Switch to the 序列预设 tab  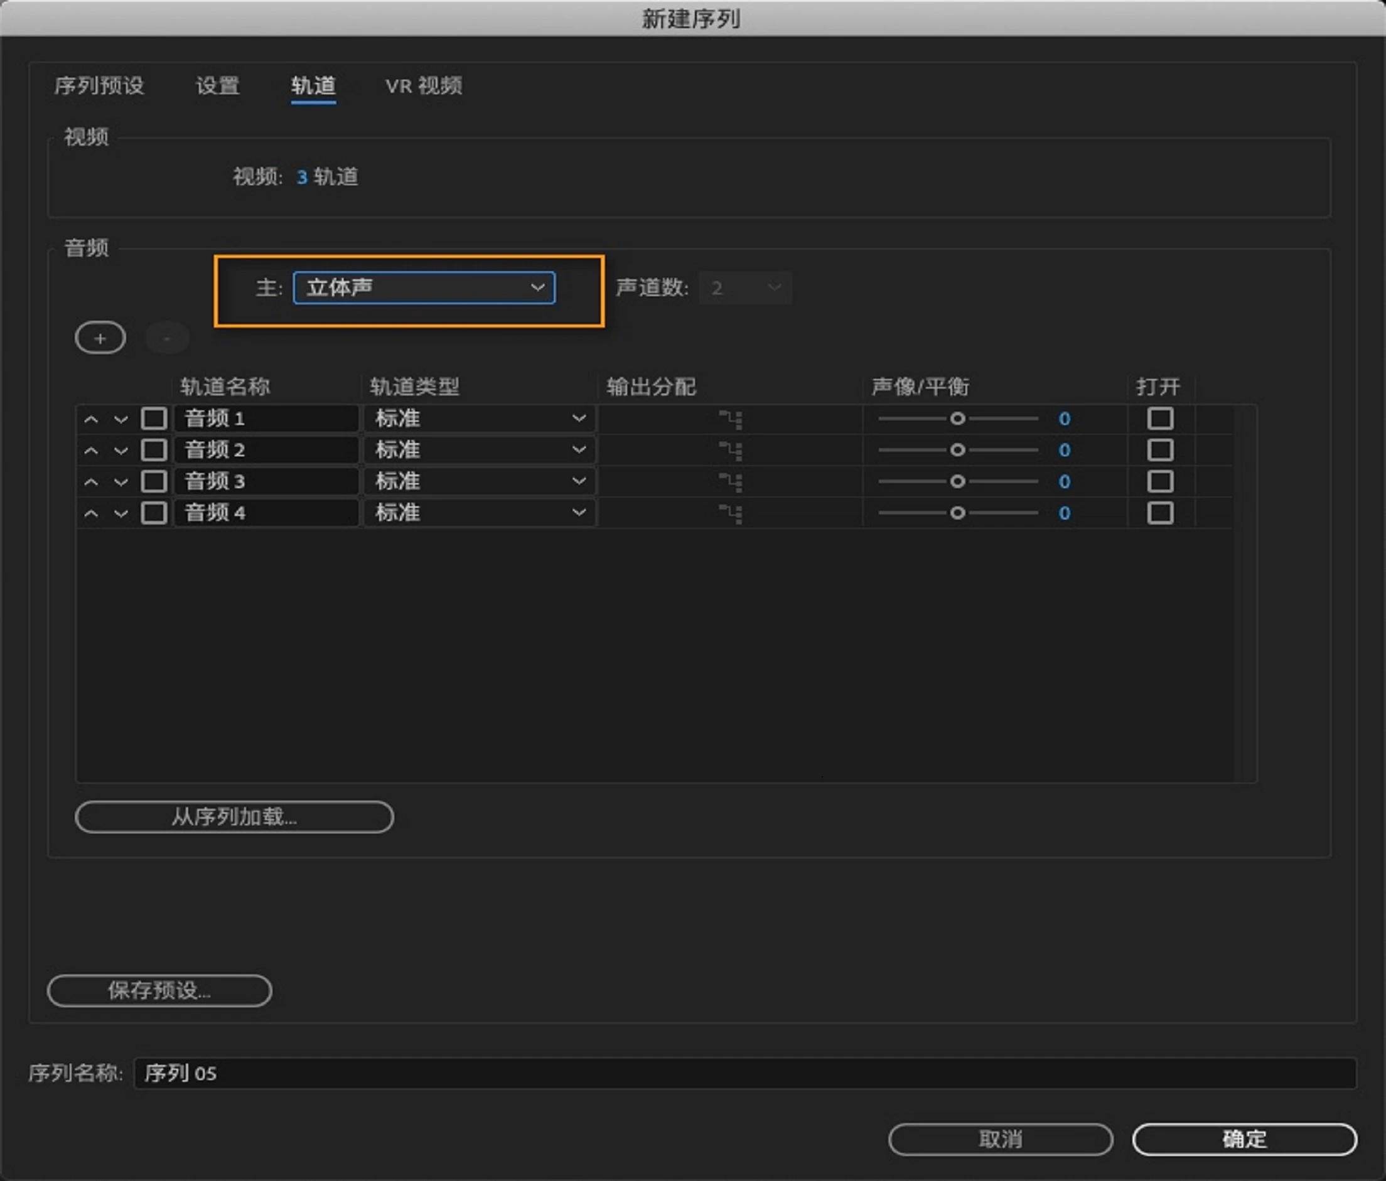click(x=99, y=85)
